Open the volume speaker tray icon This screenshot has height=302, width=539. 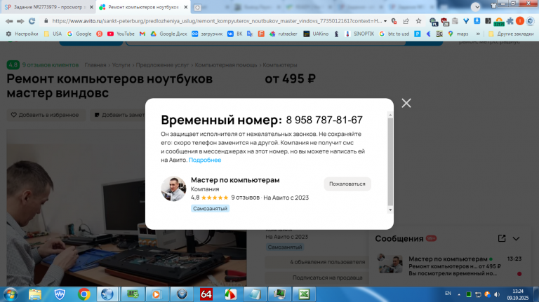497,294
